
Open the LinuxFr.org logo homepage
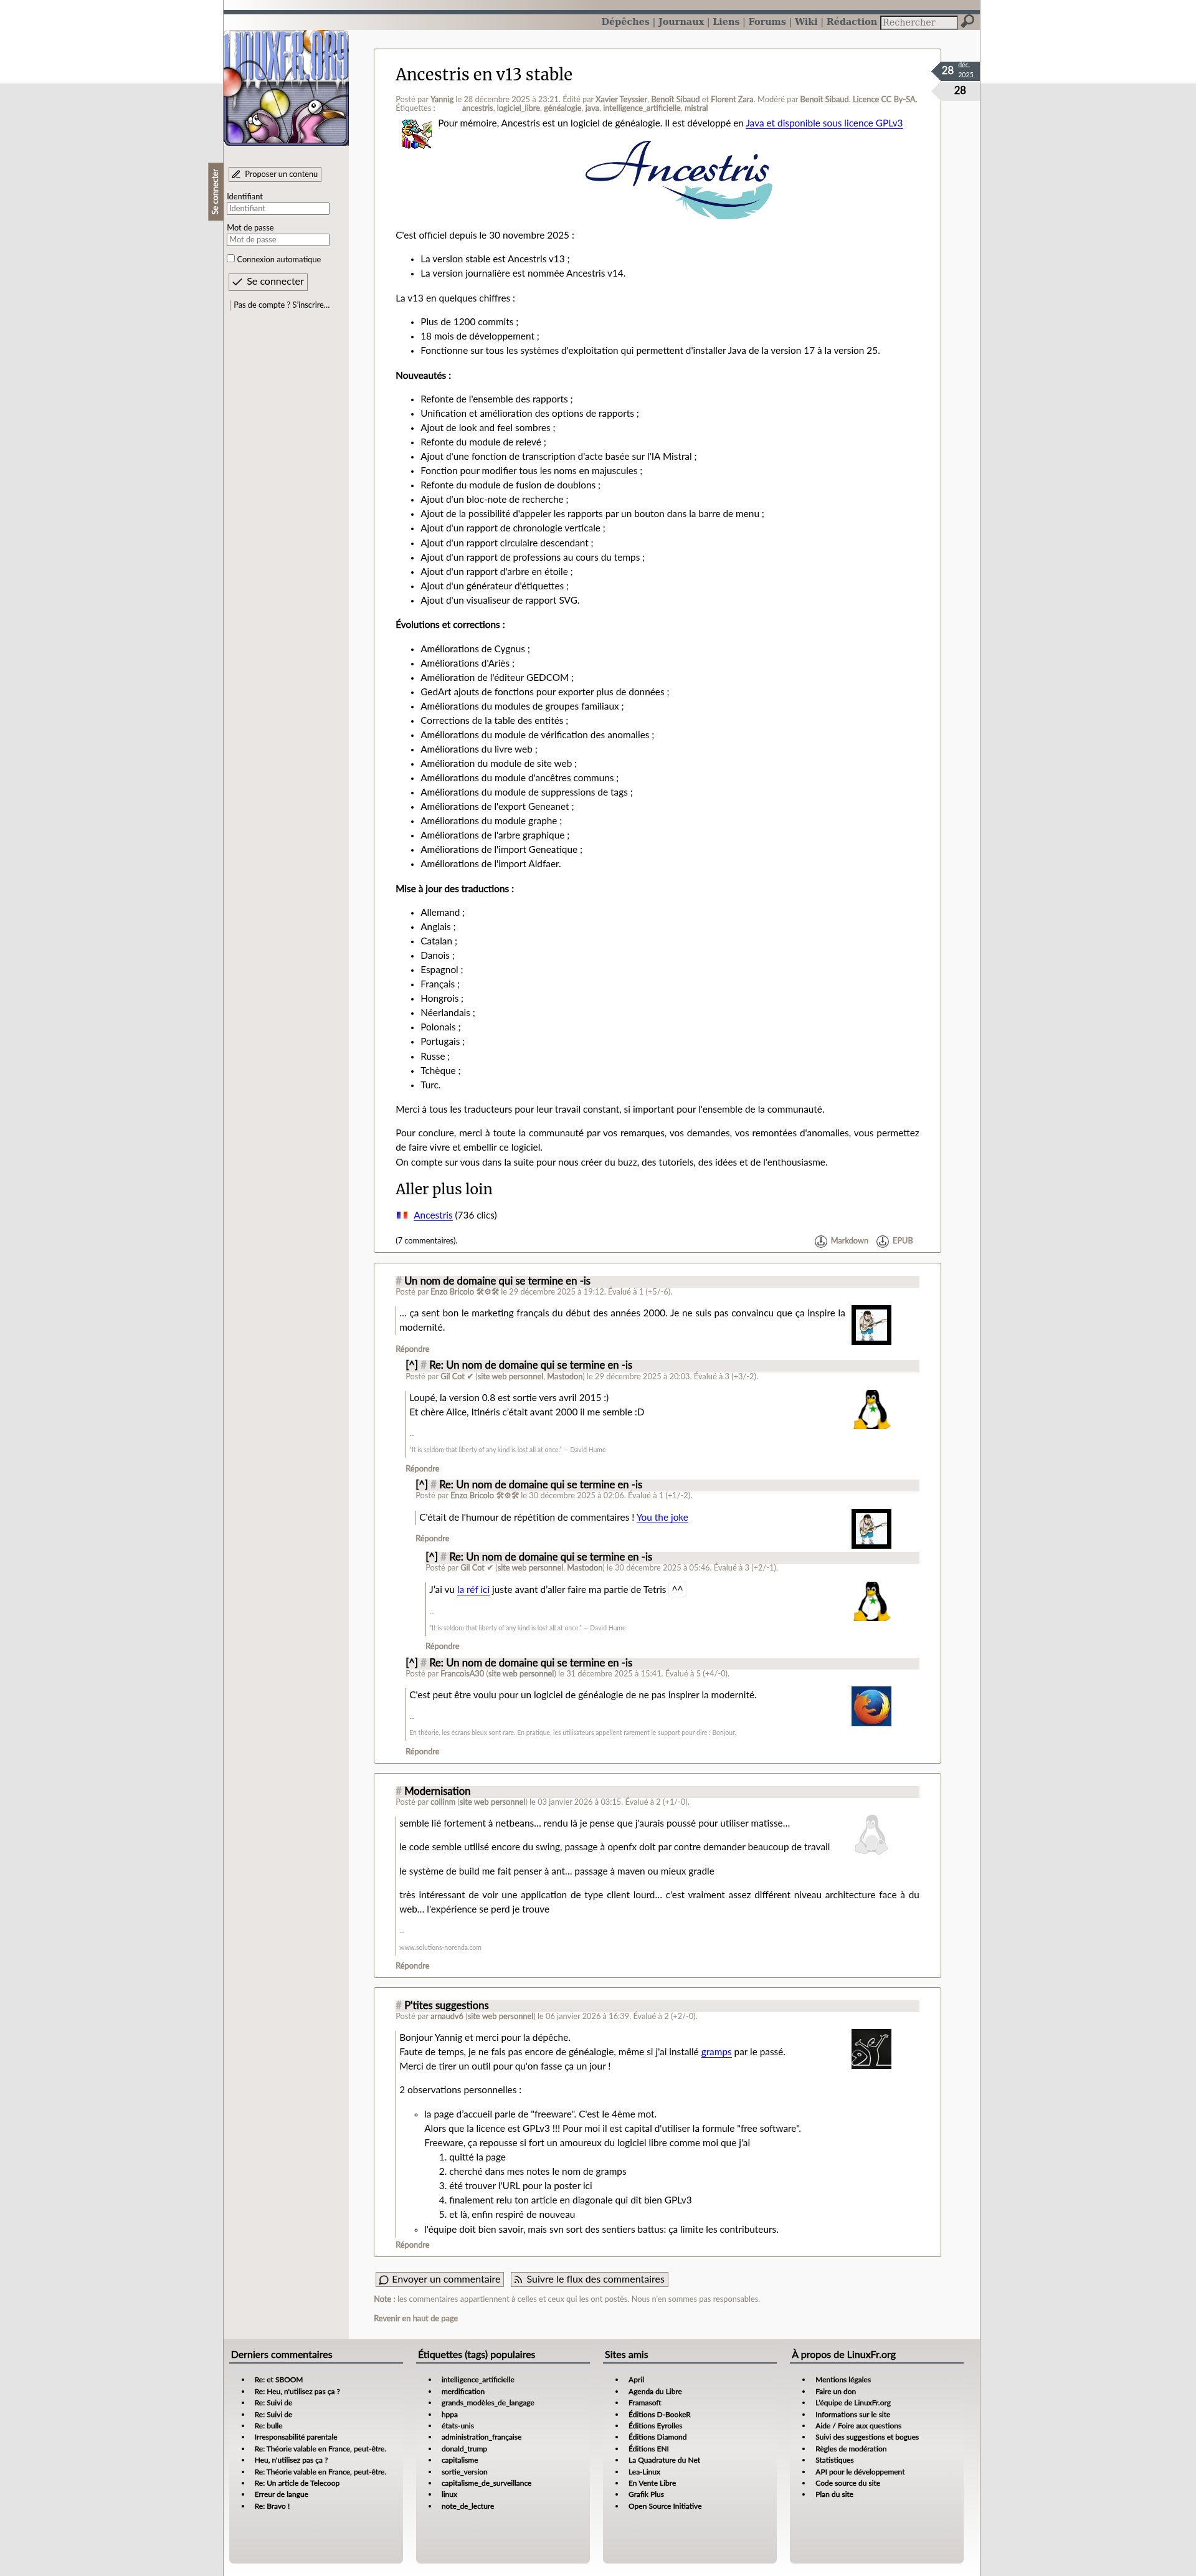coord(286,88)
